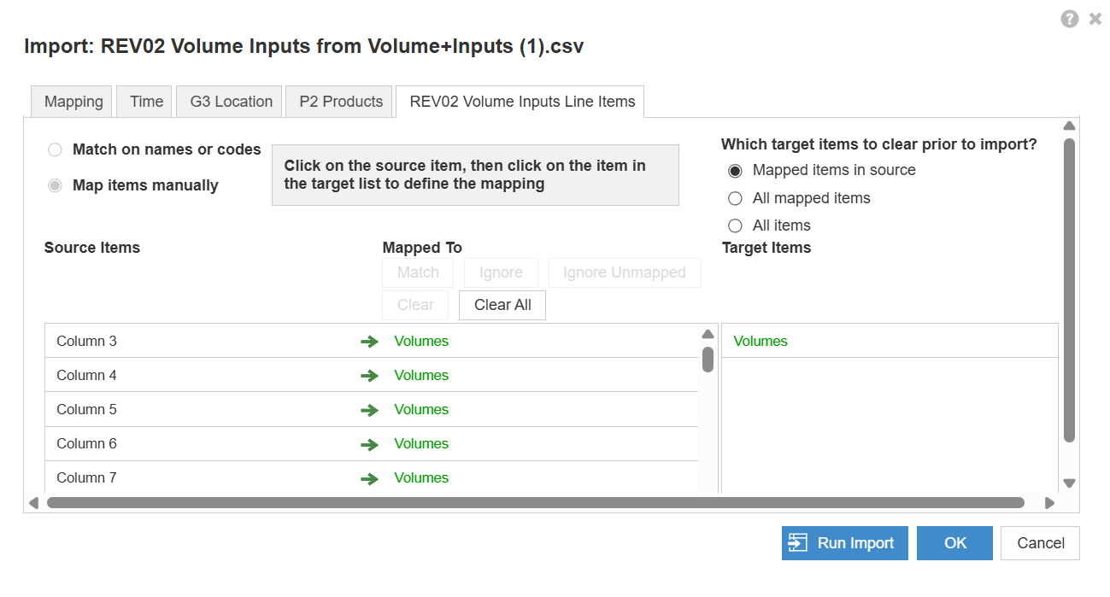The width and height of the screenshot is (1110, 597).
Task: Switch to the Time tab
Action: (x=146, y=102)
